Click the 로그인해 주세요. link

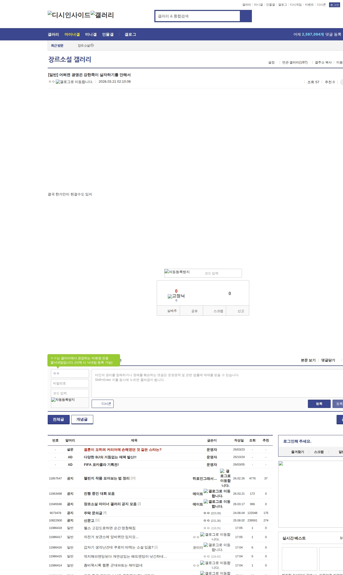click(297, 441)
